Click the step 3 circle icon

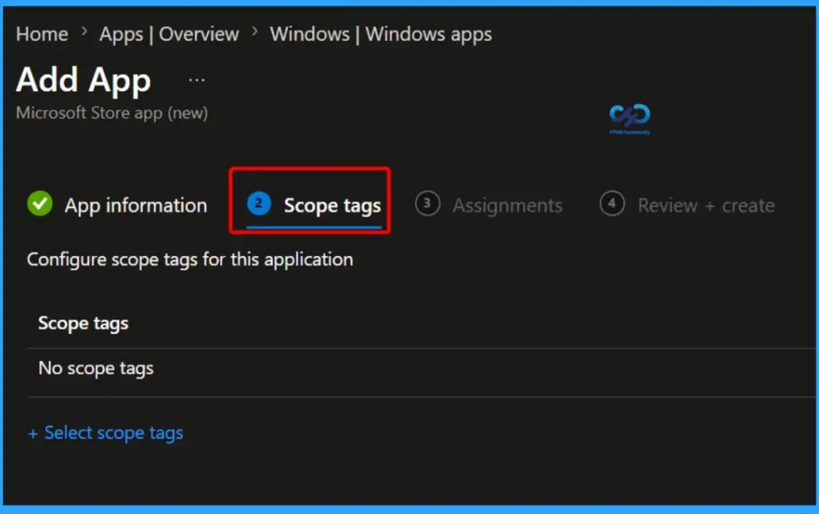(427, 203)
